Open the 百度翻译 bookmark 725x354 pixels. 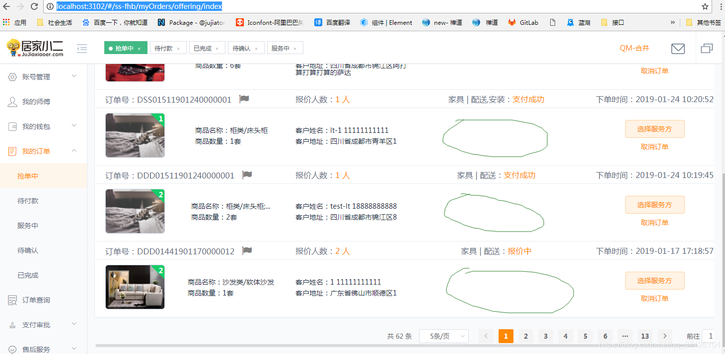coord(332,22)
